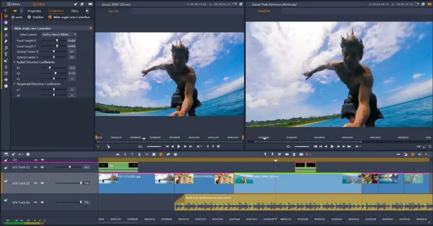Image resolution: width=433 pixels, height=226 pixels.
Task: Click the Wide-angle Lens Correction orange icon
Action: 50,17
